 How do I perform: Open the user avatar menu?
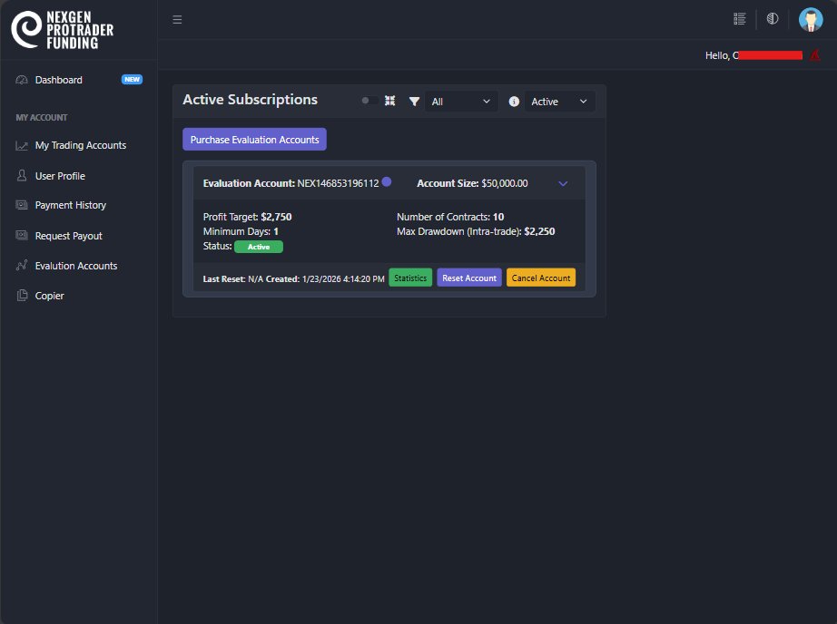tap(811, 20)
